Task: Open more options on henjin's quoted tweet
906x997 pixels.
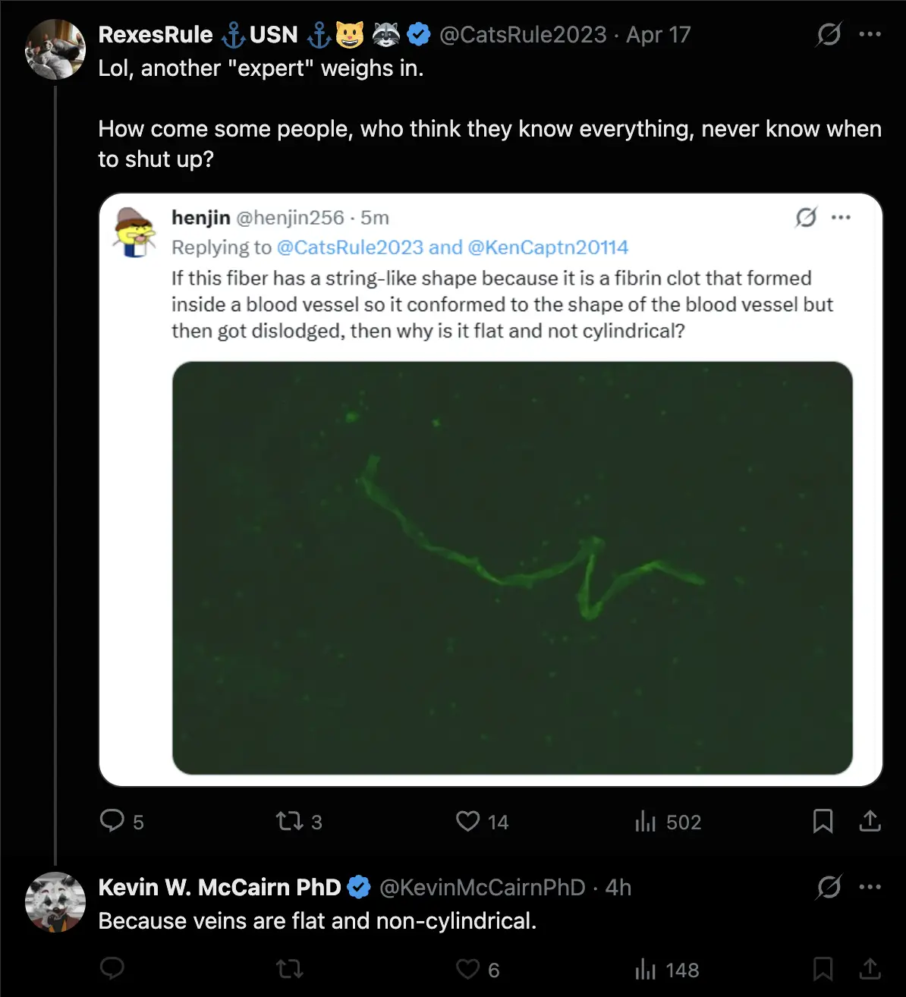Action: [x=841, y=218]
